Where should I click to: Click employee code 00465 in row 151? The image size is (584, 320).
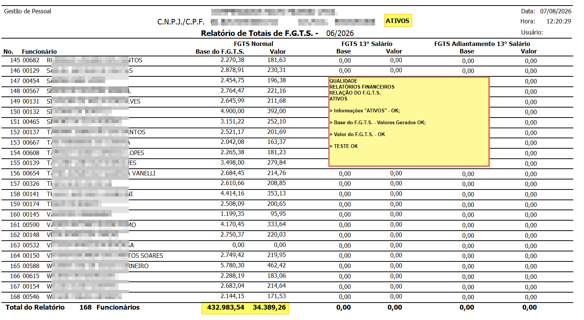31,122
